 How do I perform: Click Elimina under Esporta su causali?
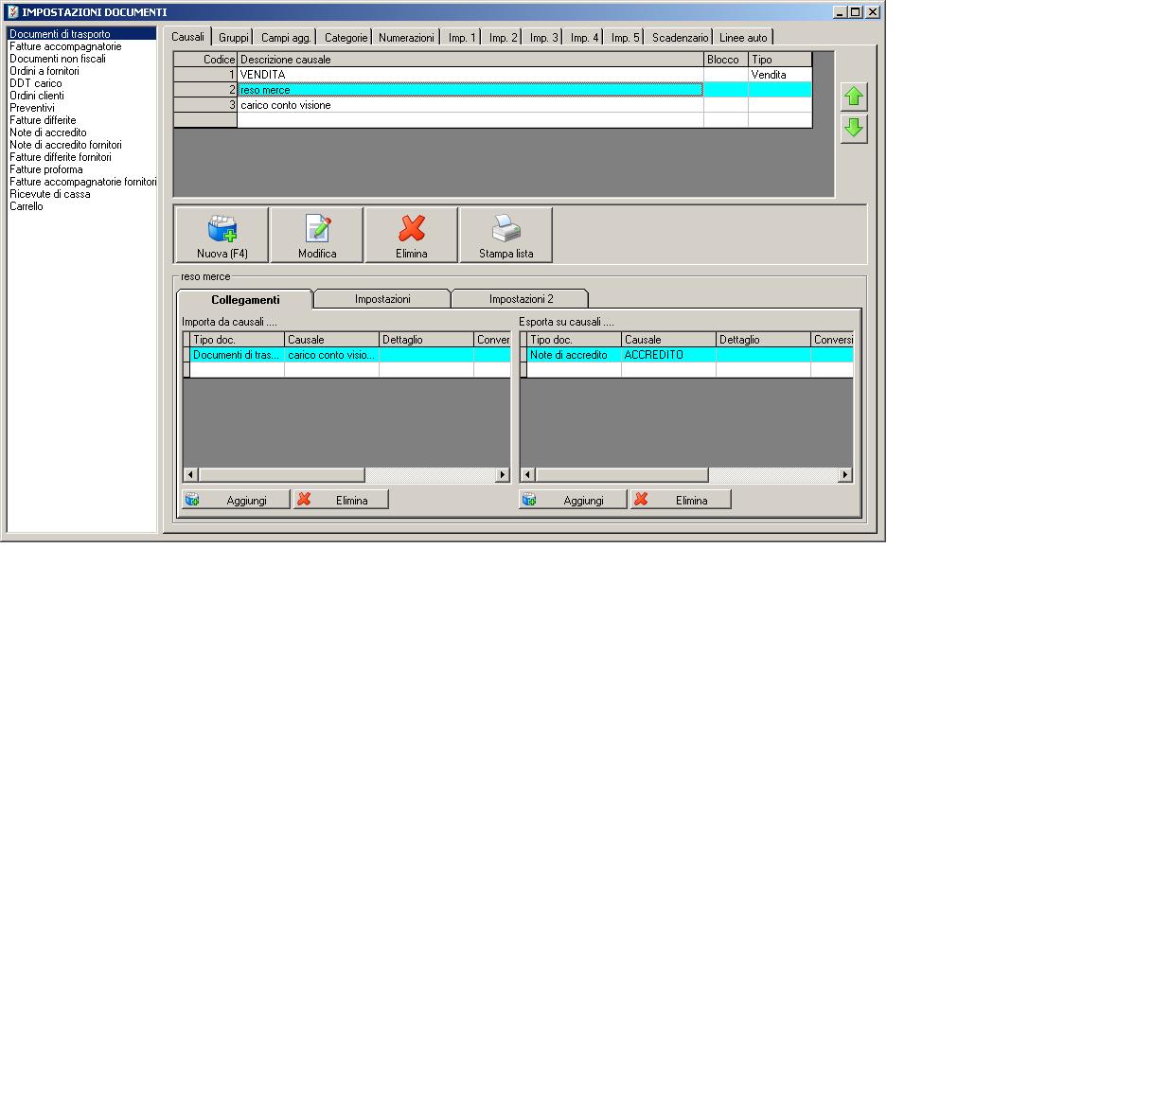681,500
